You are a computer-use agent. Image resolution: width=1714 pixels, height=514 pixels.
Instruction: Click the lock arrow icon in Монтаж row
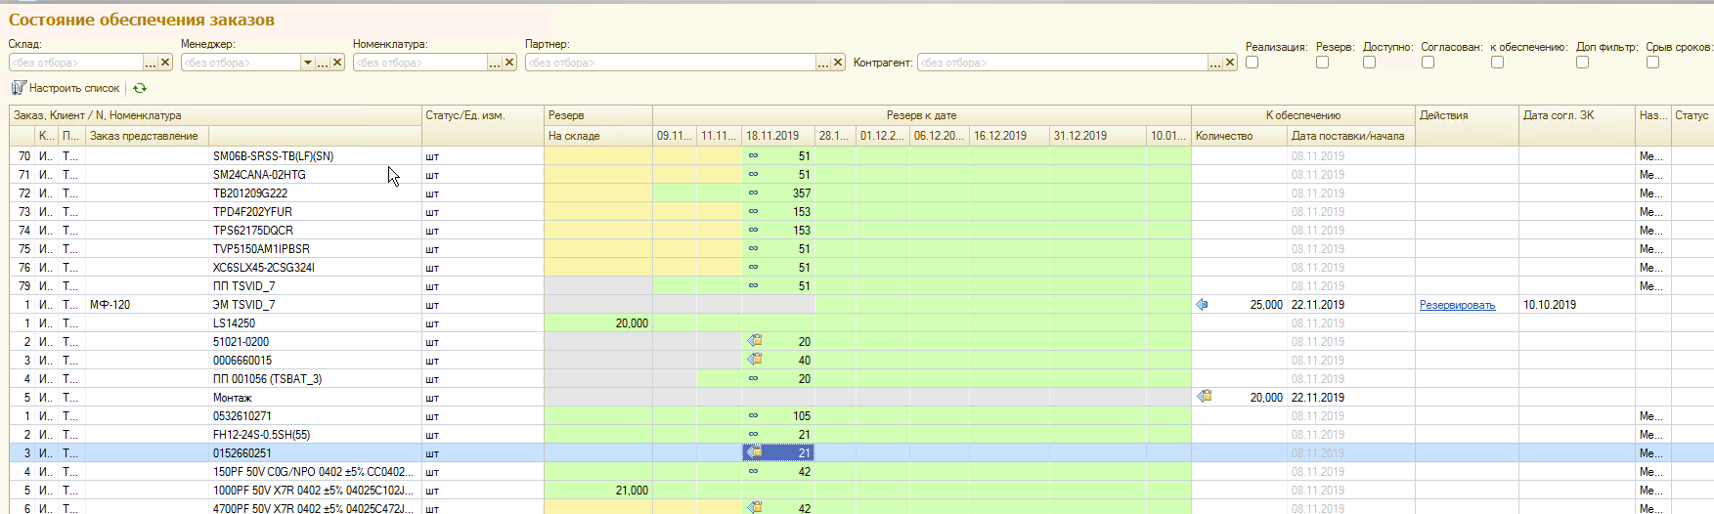click(x=1205, y=397)
